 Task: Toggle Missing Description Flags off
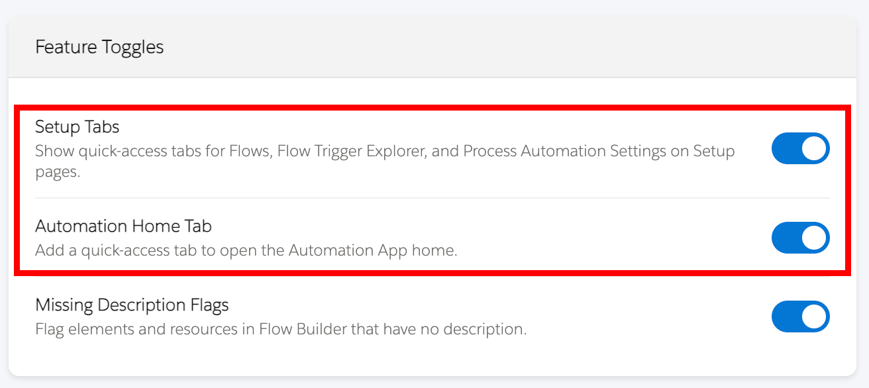coord(800,316)
